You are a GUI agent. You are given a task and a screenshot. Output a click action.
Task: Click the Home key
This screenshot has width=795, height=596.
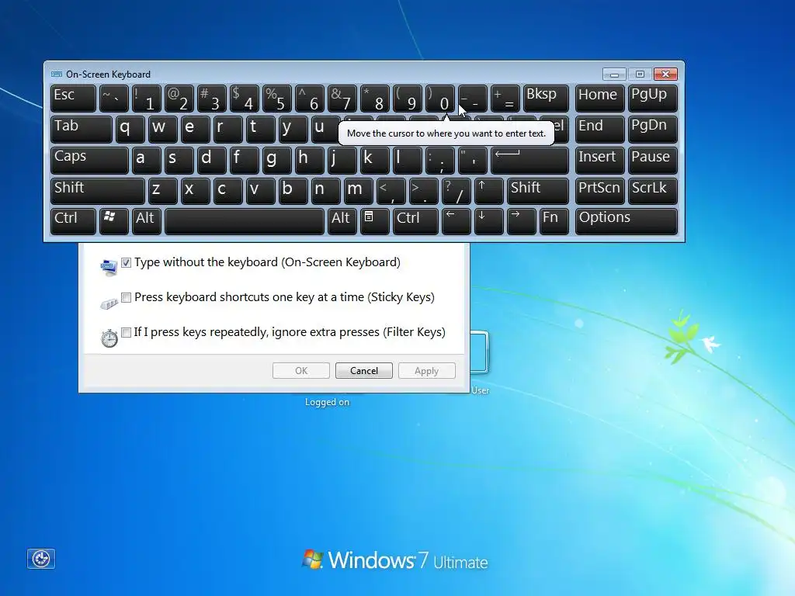click(600, 99)
